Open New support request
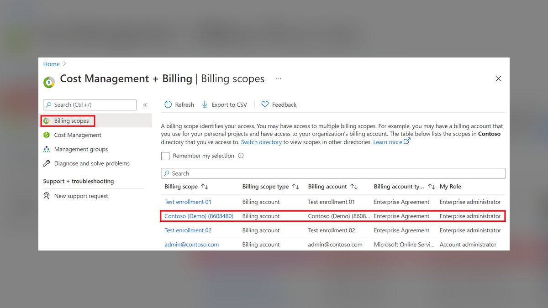Image resolution: width=548 pixels, height=308 pixels. (81, 196)
